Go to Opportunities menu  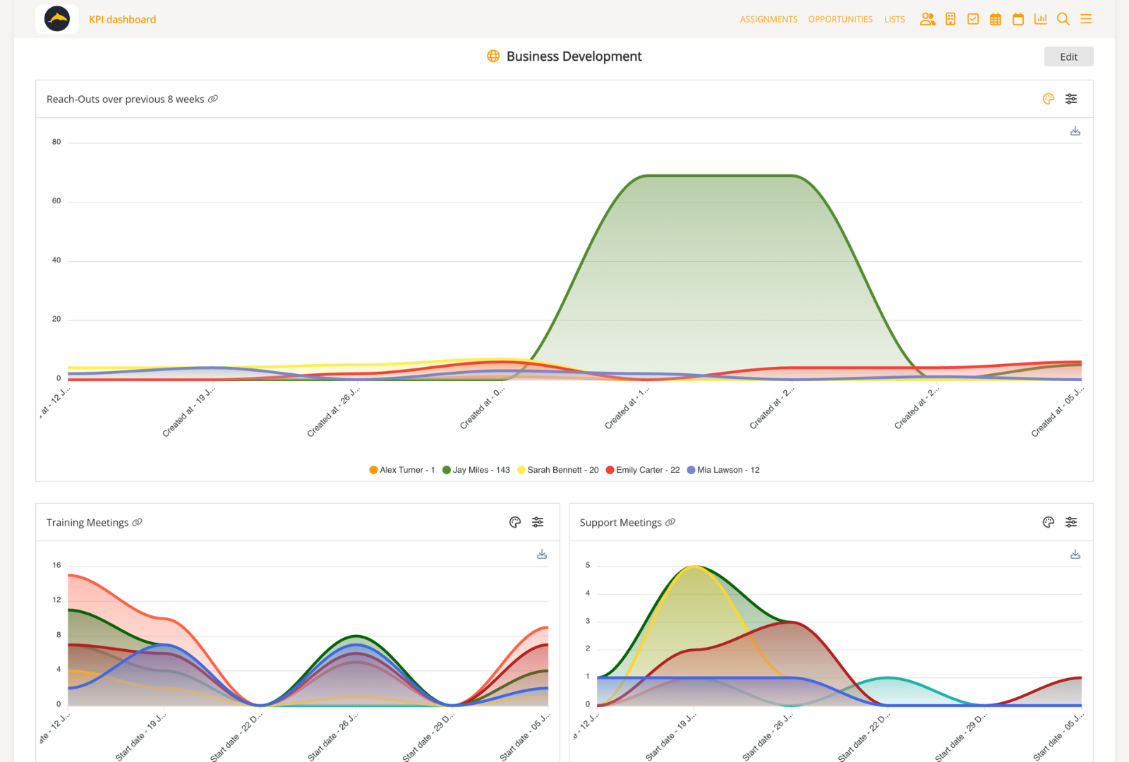(840, 20)
